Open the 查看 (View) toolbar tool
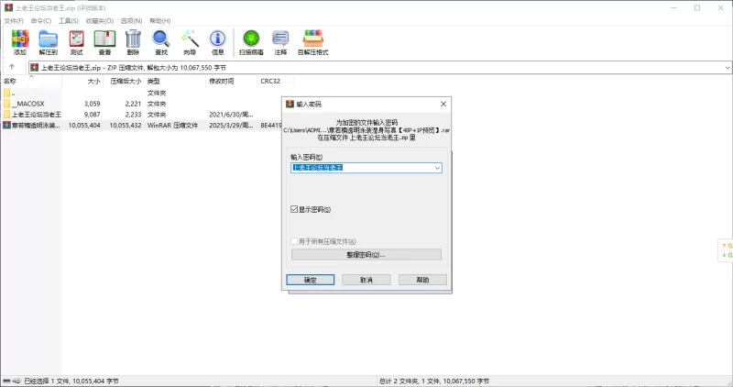The height and width of the screenshot is (387, 733). (x=104, y=41)
